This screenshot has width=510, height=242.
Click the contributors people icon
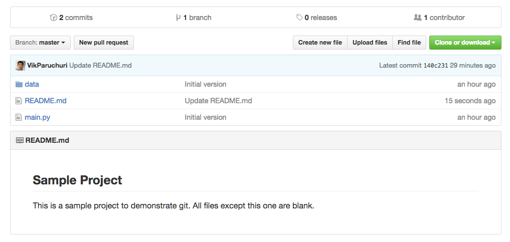point(417,18)
